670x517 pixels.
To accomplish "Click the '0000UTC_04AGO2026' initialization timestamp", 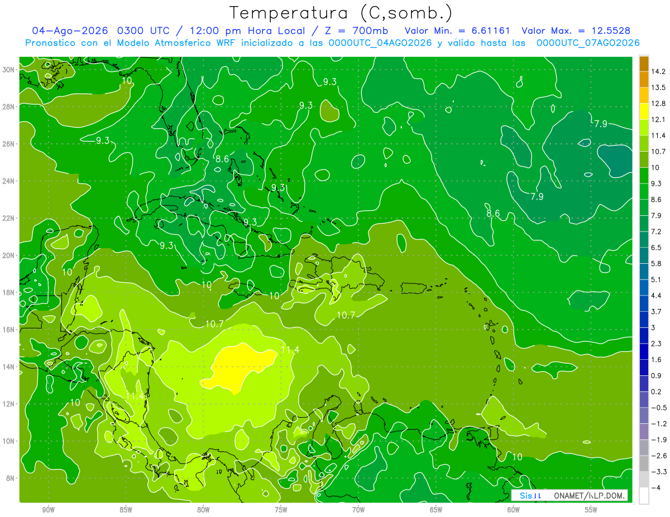I will [x=380, y=43].
